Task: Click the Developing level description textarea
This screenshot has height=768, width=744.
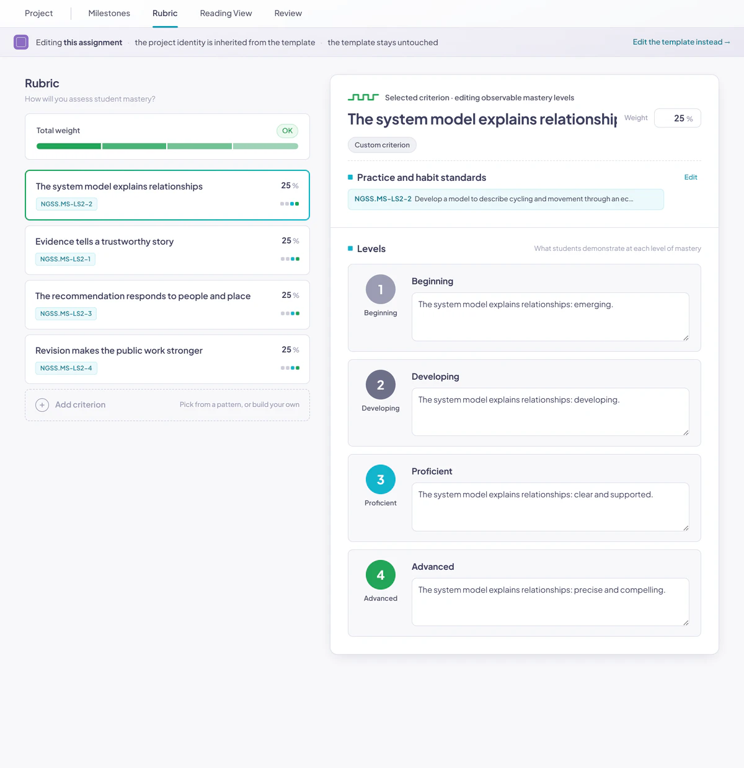Action: tap(551, 412)
